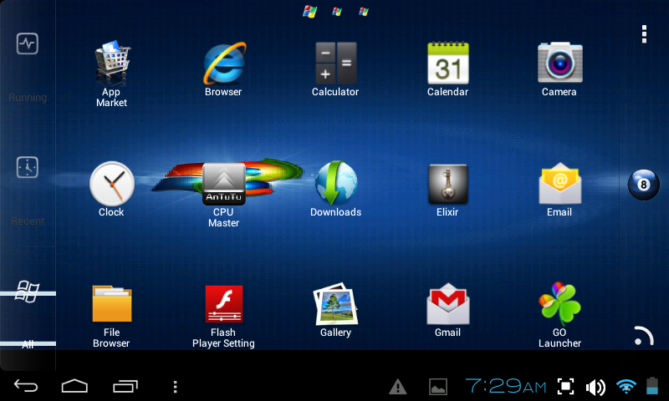This screenshot has width=669, height=401.
Task: Launch the Gallery app
Action: (336, 304)
